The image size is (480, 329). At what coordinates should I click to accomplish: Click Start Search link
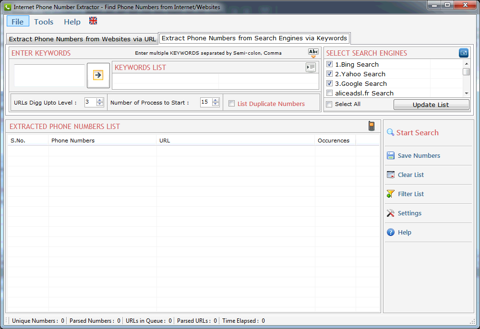[417, 133]
